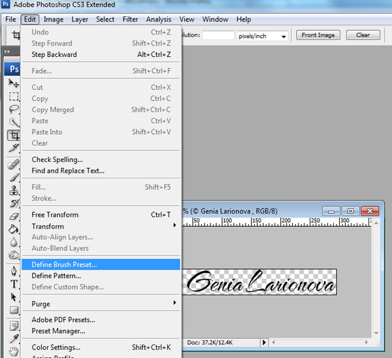
Task: Select the Slice tool
Action: click(x=14, y=148)
